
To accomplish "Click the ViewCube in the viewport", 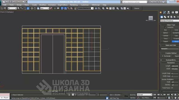I will pyautogui.click(x=151, y=18).
